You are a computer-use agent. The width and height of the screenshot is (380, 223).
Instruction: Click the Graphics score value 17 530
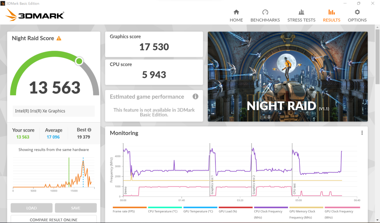coord(154,47)
